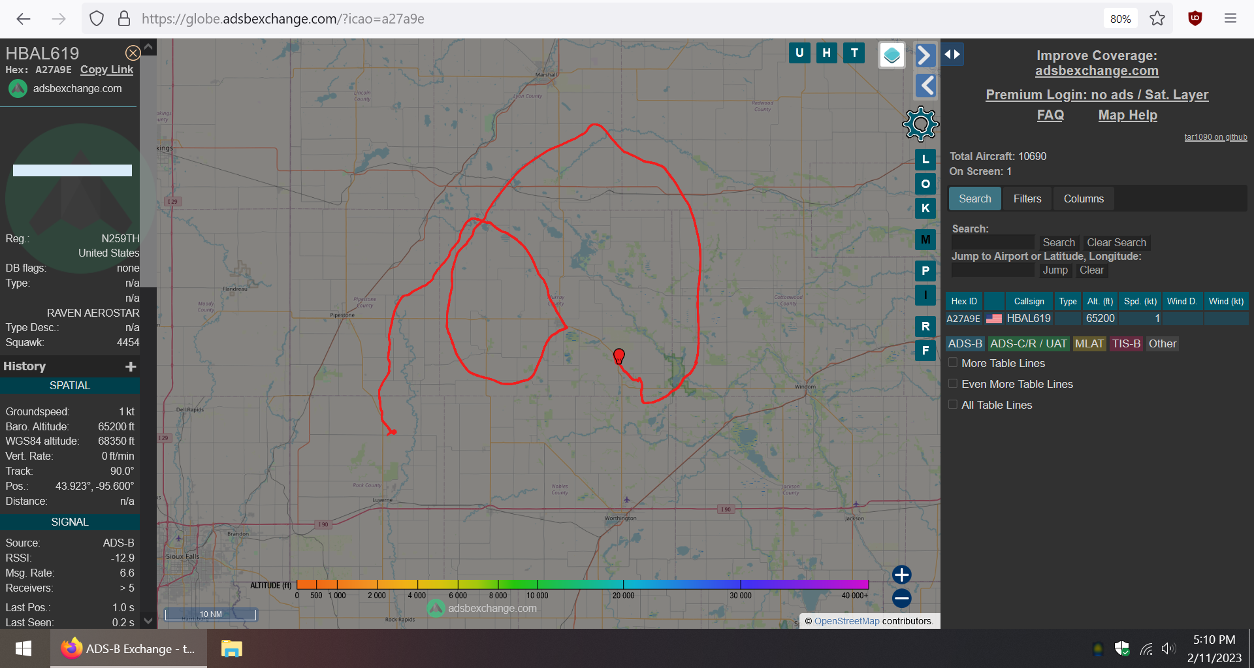Screen dimensions: 1254x668
Task: Click the TIS-B source legend
Action: pos(1126,344)
